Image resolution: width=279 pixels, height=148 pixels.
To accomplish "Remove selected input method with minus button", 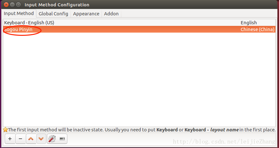I will tap(20, 139).
